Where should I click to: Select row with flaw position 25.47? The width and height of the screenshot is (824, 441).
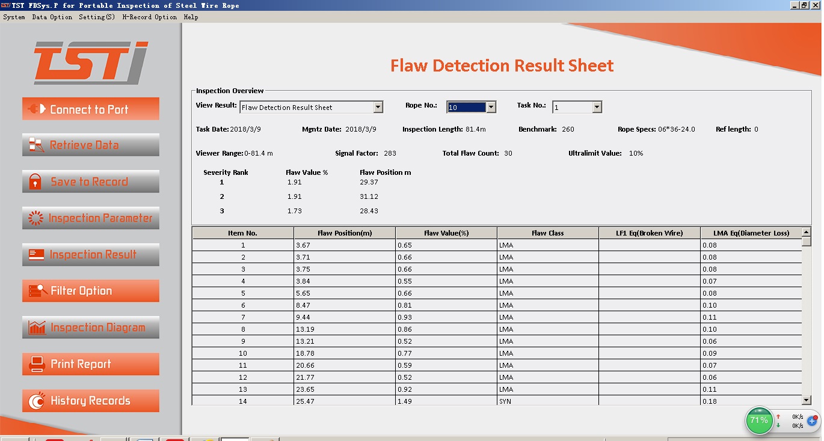345,401
